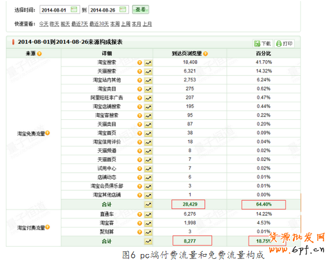Open the end date calendar picker icon
The image size is (330, 261).
(124, 10)
